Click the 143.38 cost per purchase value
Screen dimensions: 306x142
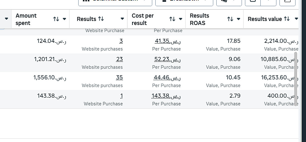(166, 96)
